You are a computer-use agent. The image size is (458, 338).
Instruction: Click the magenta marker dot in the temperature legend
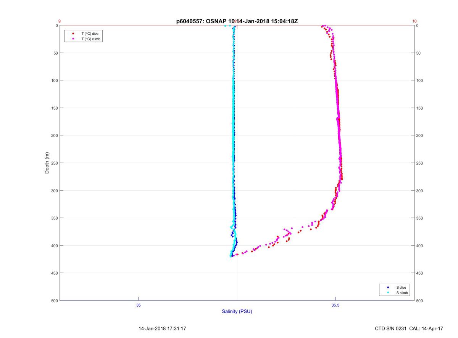73,39
